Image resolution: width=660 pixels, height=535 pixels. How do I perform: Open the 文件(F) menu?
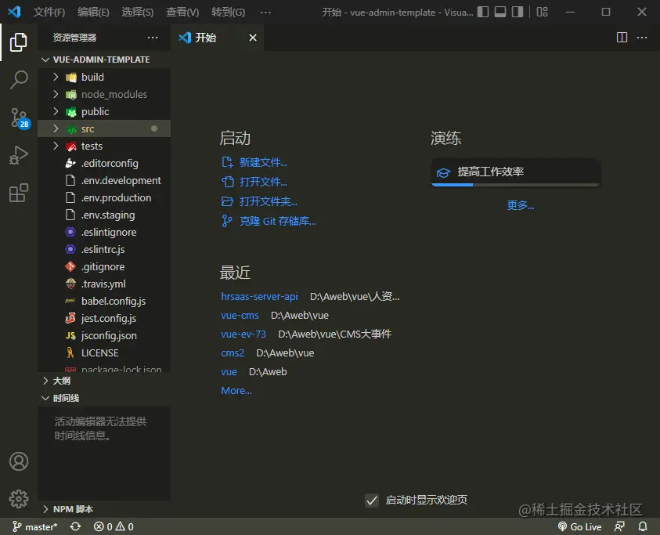(49, 12)
